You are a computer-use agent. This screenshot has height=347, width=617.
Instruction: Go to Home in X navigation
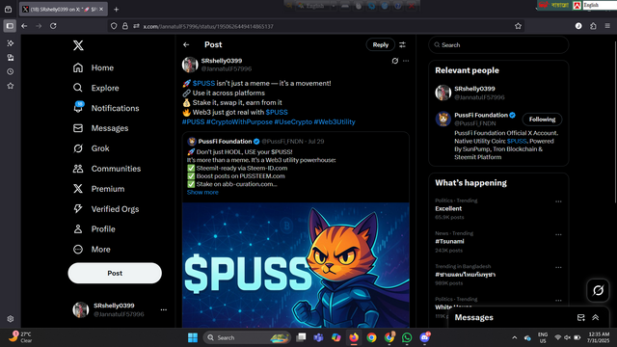[94, 67]
